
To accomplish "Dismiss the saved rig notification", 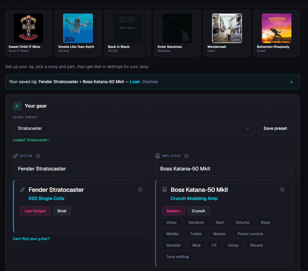I will tap(150, 82).
